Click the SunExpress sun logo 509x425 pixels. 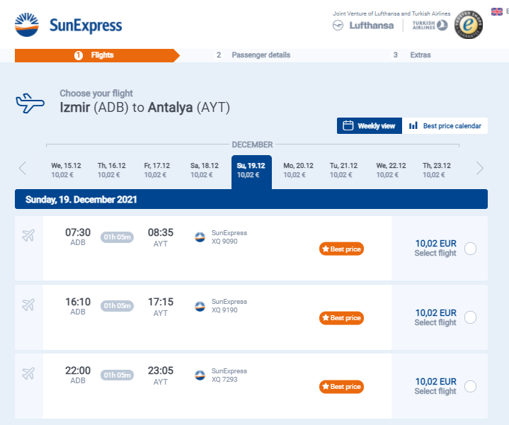[x=27, y=25]
